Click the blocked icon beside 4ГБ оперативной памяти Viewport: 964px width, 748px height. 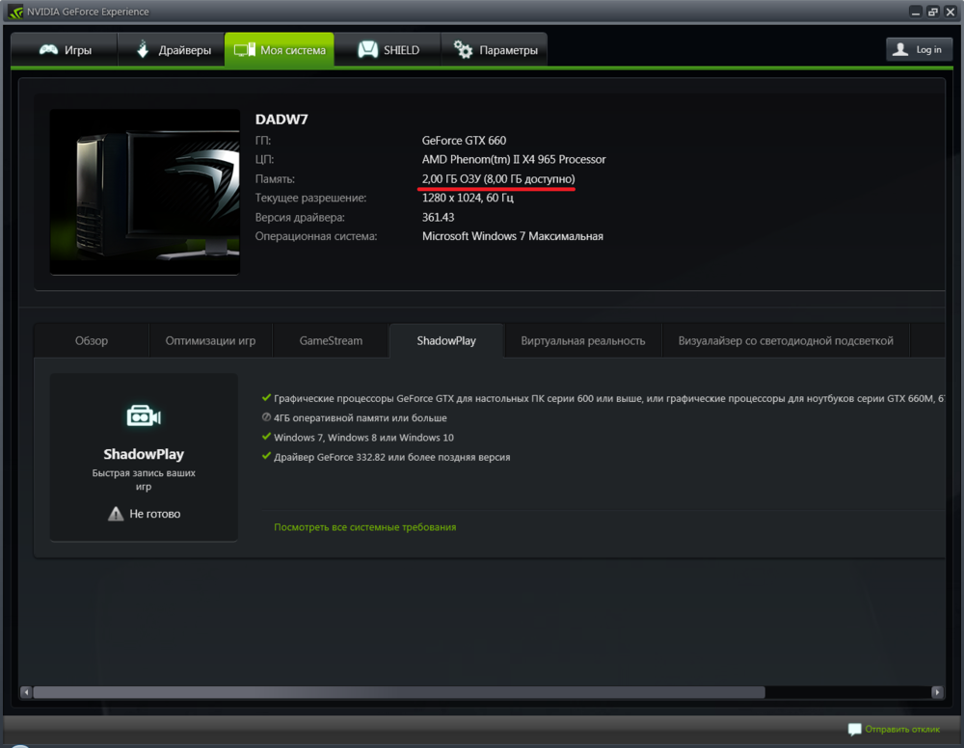(266, 417)
